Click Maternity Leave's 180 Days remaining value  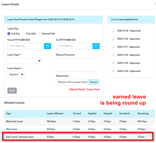pos(142,121)
